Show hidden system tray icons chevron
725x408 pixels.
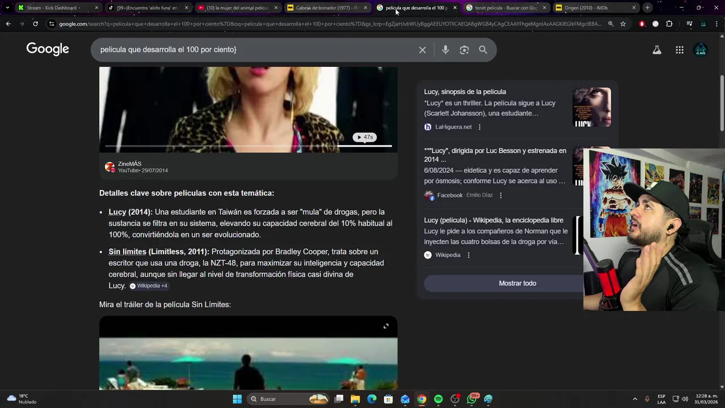point(635,399)
